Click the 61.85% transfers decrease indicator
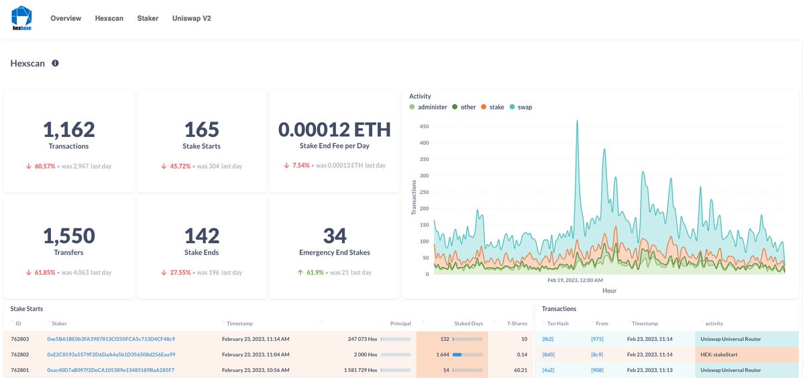805x378 pixels. 40,273
